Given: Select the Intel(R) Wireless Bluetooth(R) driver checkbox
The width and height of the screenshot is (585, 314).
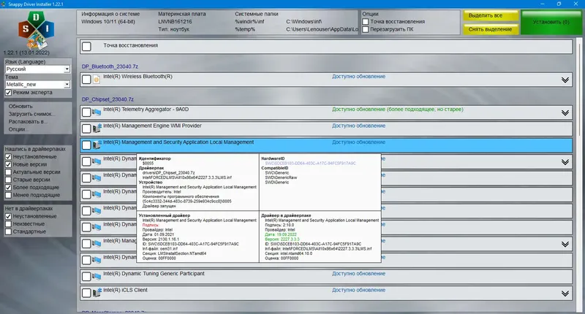Looking at the screenshot, I should coord(86,80).
